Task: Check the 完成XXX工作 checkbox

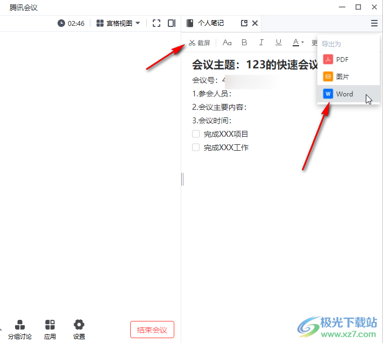Action: 196,148
